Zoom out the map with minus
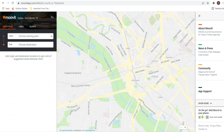This screenshot has height=132, width=224. tap(181, 127)
